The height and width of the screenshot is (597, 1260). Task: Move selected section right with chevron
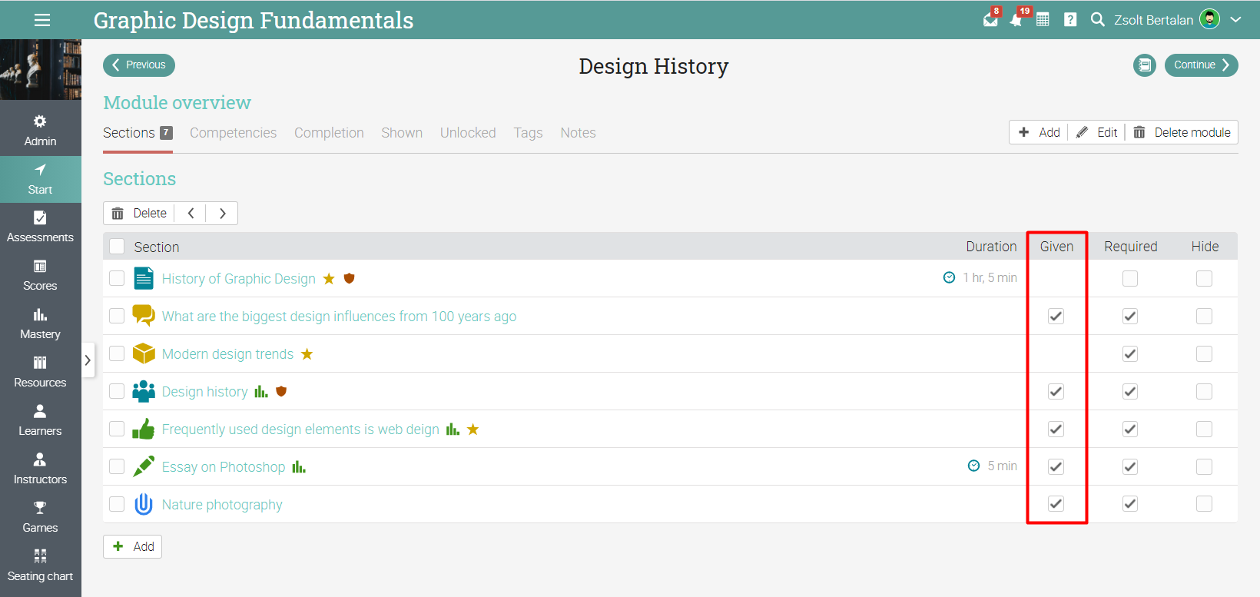[222, 213]
